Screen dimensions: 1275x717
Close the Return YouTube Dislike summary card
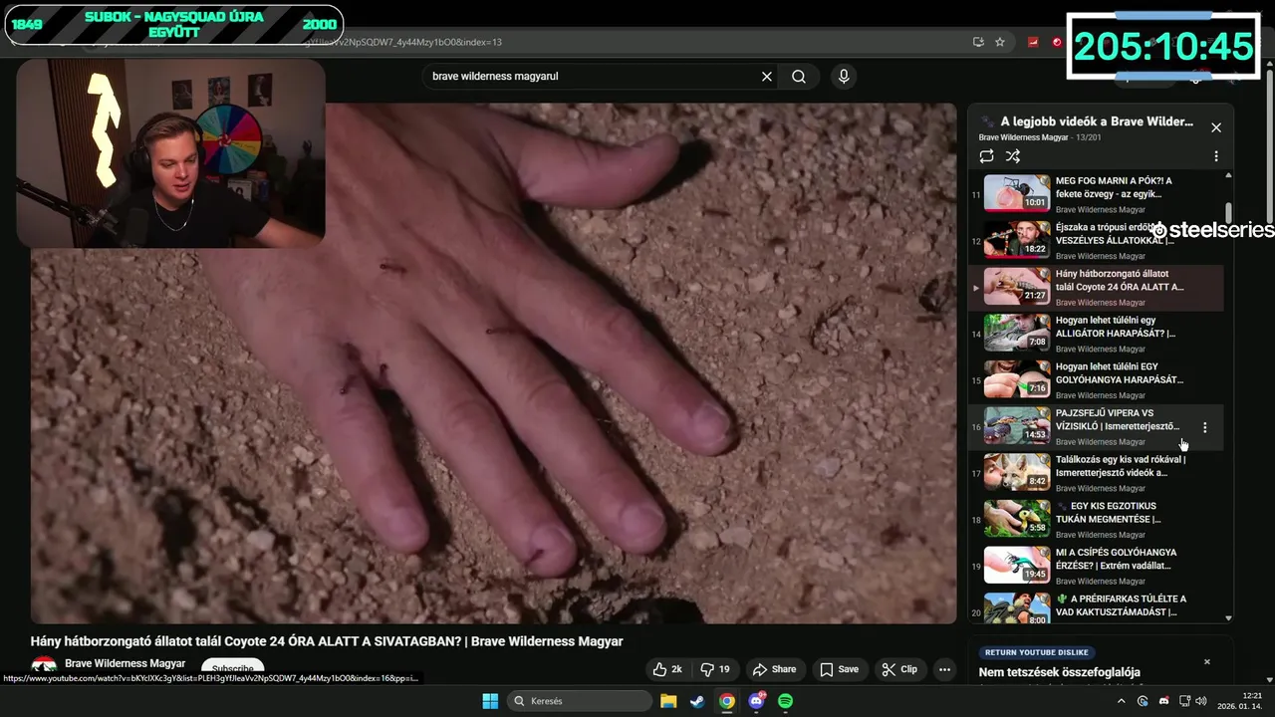[x=1206, y=662]
